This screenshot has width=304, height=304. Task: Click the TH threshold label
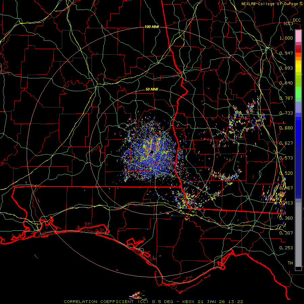pyautogui.click(x=290, y=263)
